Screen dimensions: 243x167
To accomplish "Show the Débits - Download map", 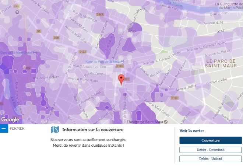I will tap(211, 150).
